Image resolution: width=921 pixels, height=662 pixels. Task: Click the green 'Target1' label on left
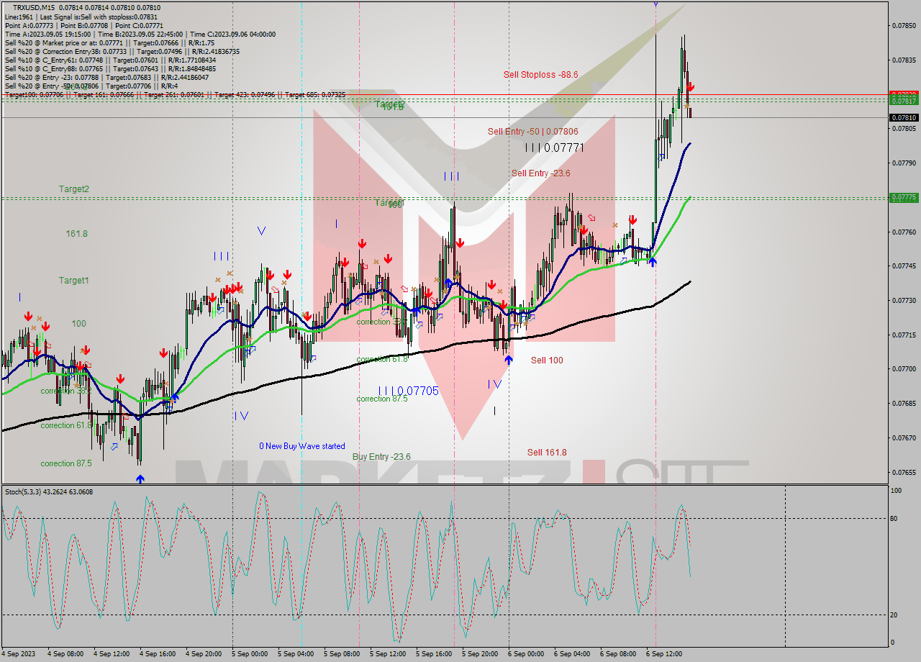pyautogui.click(x=74, y=280)
